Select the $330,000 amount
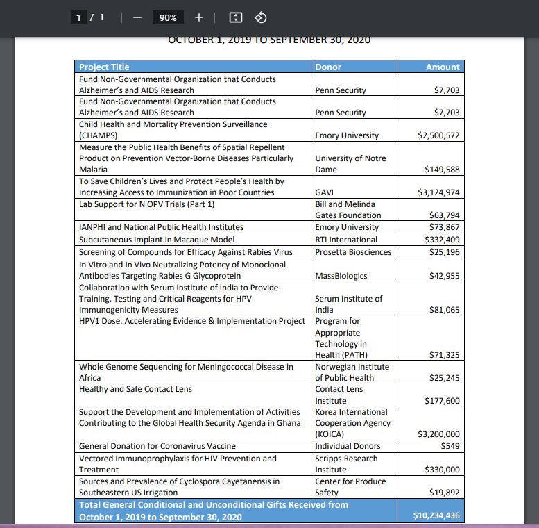Image resolution: width=539 pixels, height=528 pixels. [442, 470]
